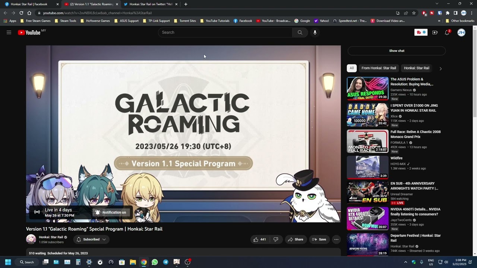Open the Full Race Monaco Grand Prix thumbnail

367,141
